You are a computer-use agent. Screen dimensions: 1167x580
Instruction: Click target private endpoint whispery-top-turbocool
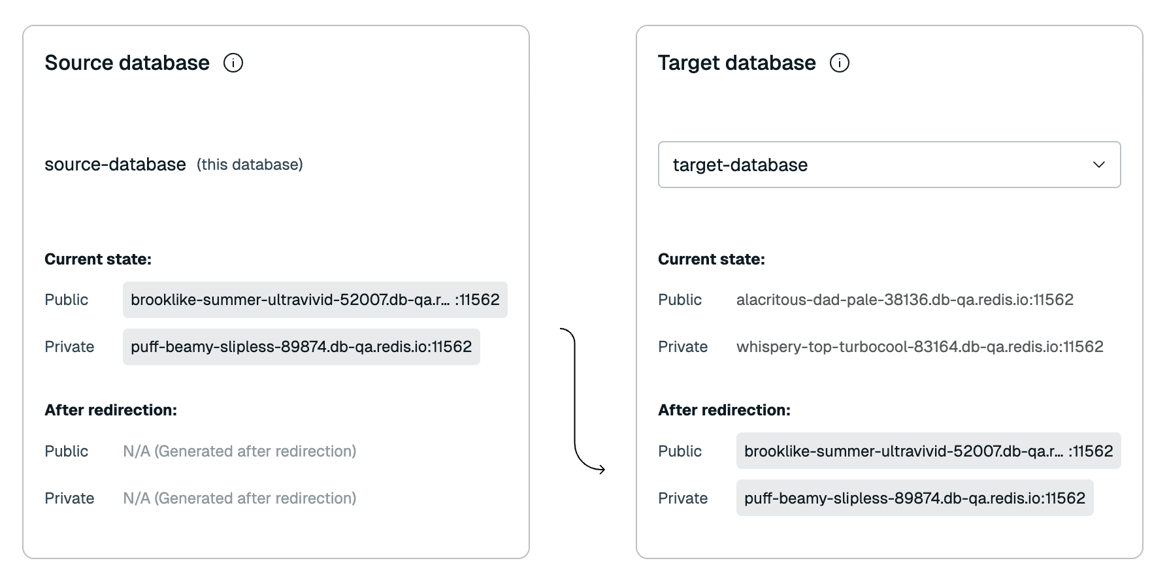point(920,347)
